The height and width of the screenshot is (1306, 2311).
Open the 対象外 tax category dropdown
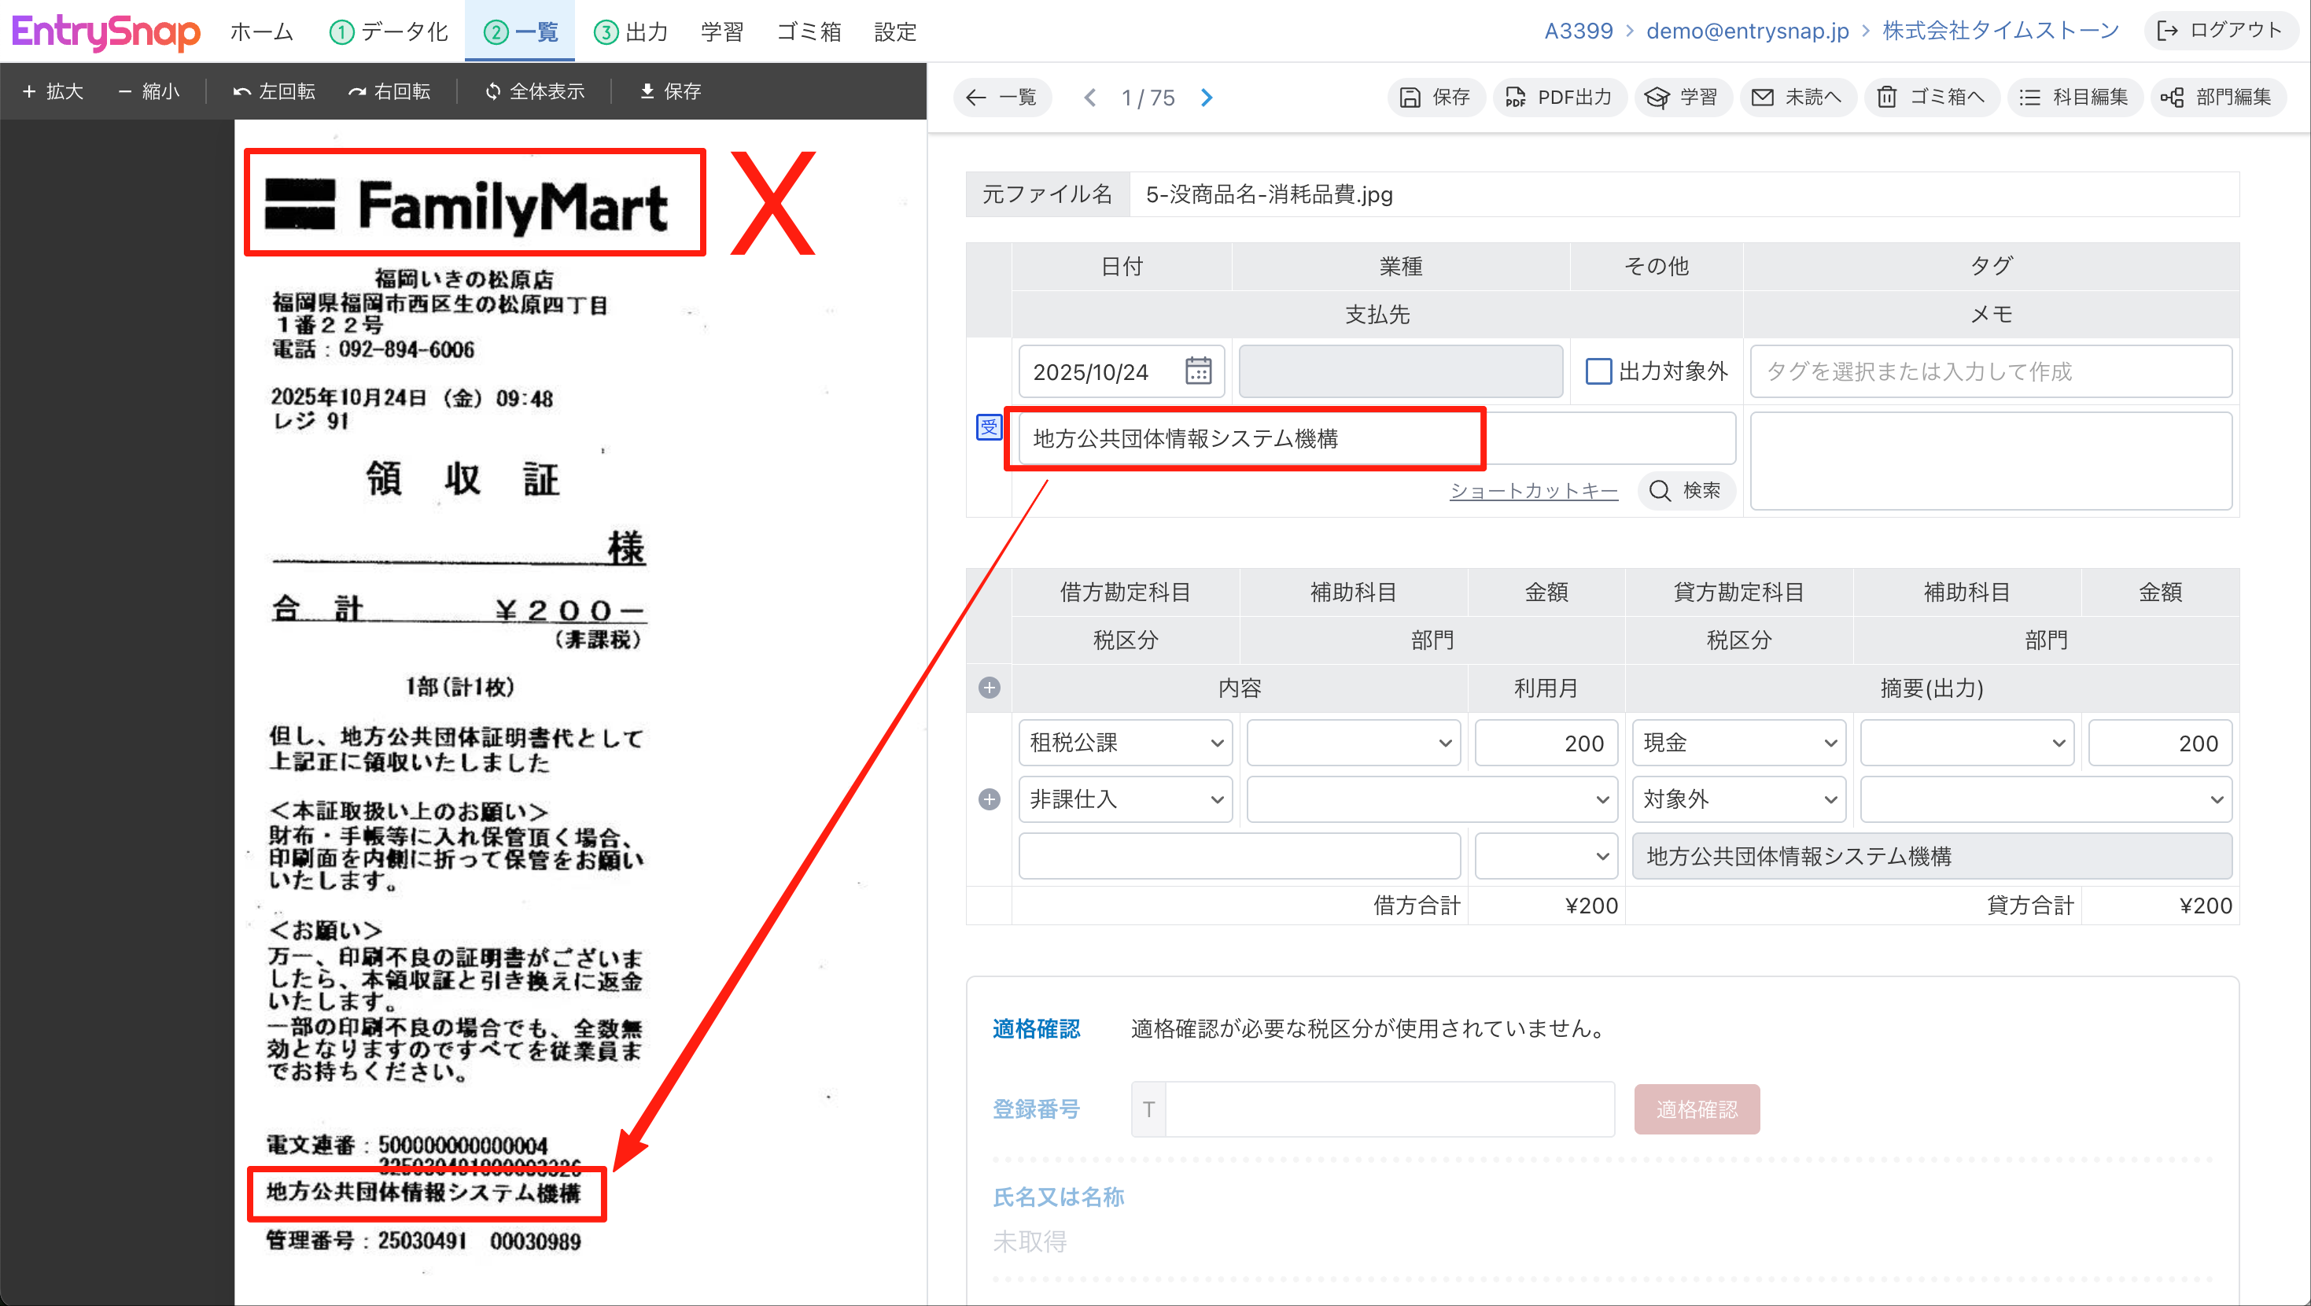(x=1738, y=799)
